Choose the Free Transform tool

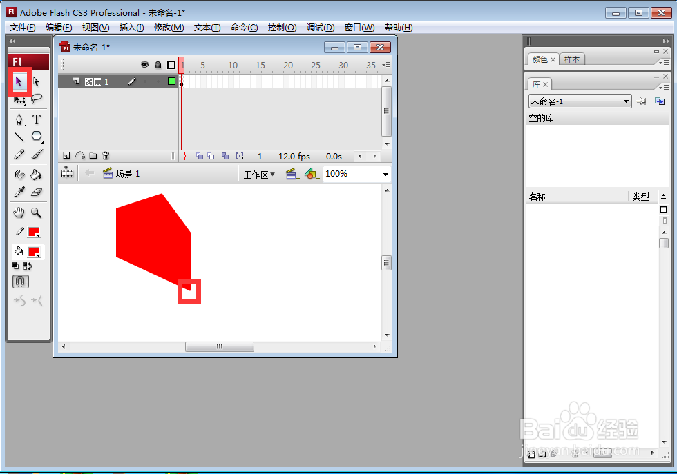coord(19,99)
